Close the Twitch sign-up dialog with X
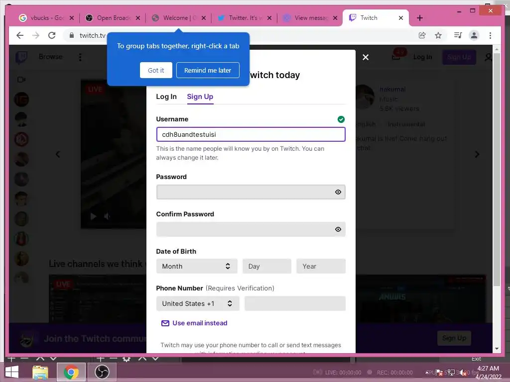The height and width of the screenshot is (382, 510). tap(366, 57)
